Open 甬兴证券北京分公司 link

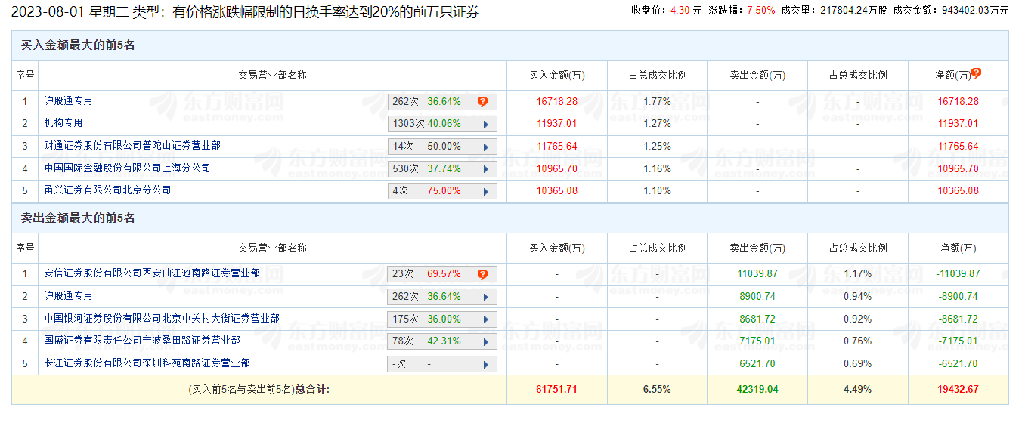tap(107, 190)
